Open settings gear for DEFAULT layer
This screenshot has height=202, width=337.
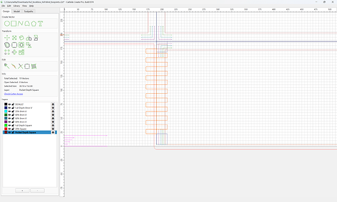53,104
